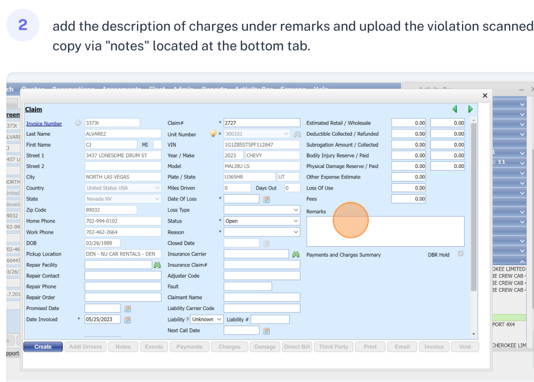Click binoculars search icon beside Insurance Carrier

(x=296, y=254)
